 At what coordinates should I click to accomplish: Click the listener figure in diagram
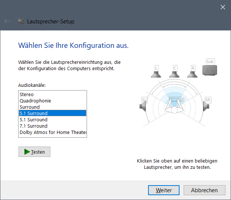click(174, 106)
